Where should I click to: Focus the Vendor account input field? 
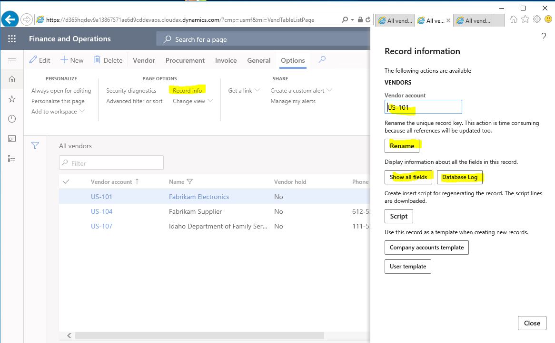coord(423,107)
